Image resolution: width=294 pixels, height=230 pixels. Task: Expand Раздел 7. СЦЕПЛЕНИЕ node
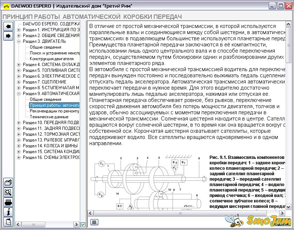click(19, 82)
